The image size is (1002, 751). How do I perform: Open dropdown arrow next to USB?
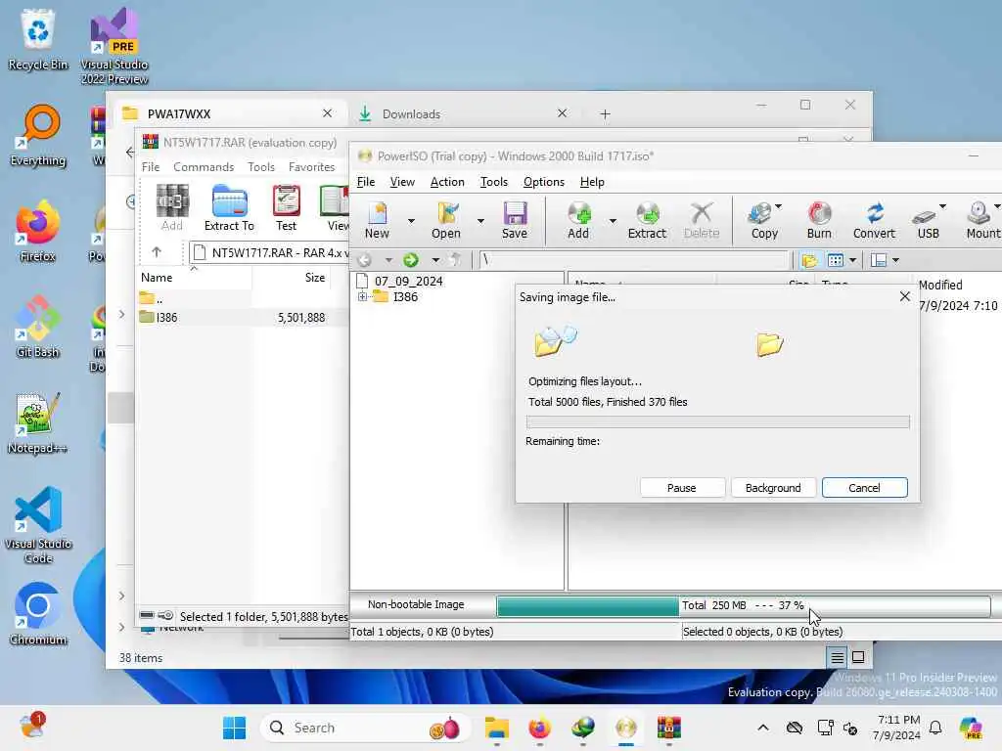(x=942, y=206)
